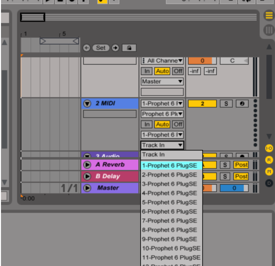Click the loop brace in the timeline
The width and height of the screenshot is (275, 266).
(x=59, y=41)
